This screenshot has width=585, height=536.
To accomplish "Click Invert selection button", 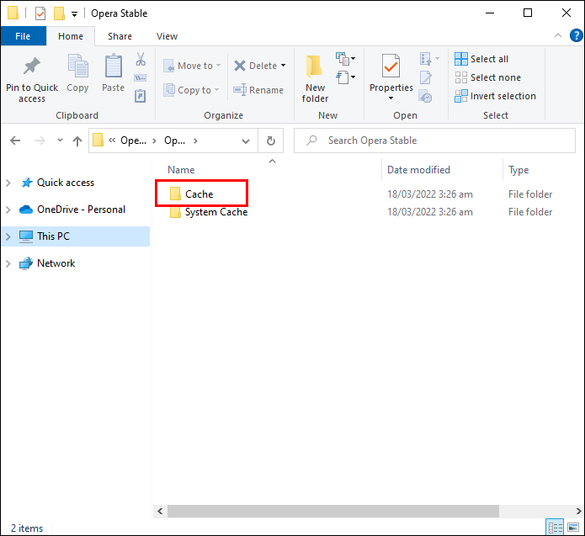I will 495,96.
